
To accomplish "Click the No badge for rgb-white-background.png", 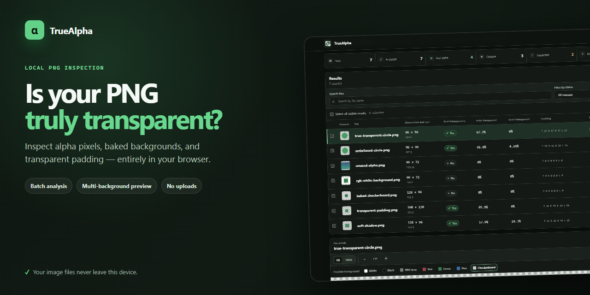I will (x=451, y=178).
